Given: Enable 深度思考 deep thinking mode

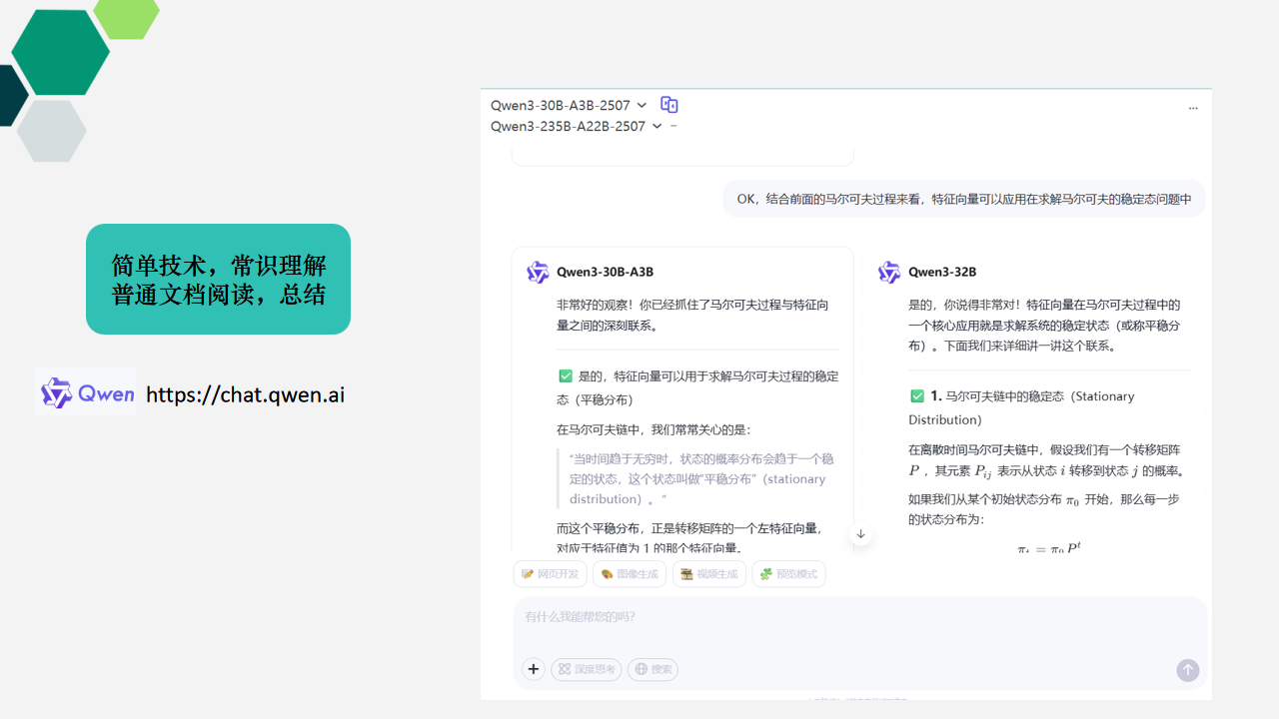Looking at the screenshot, I should (x=586, y=669).
